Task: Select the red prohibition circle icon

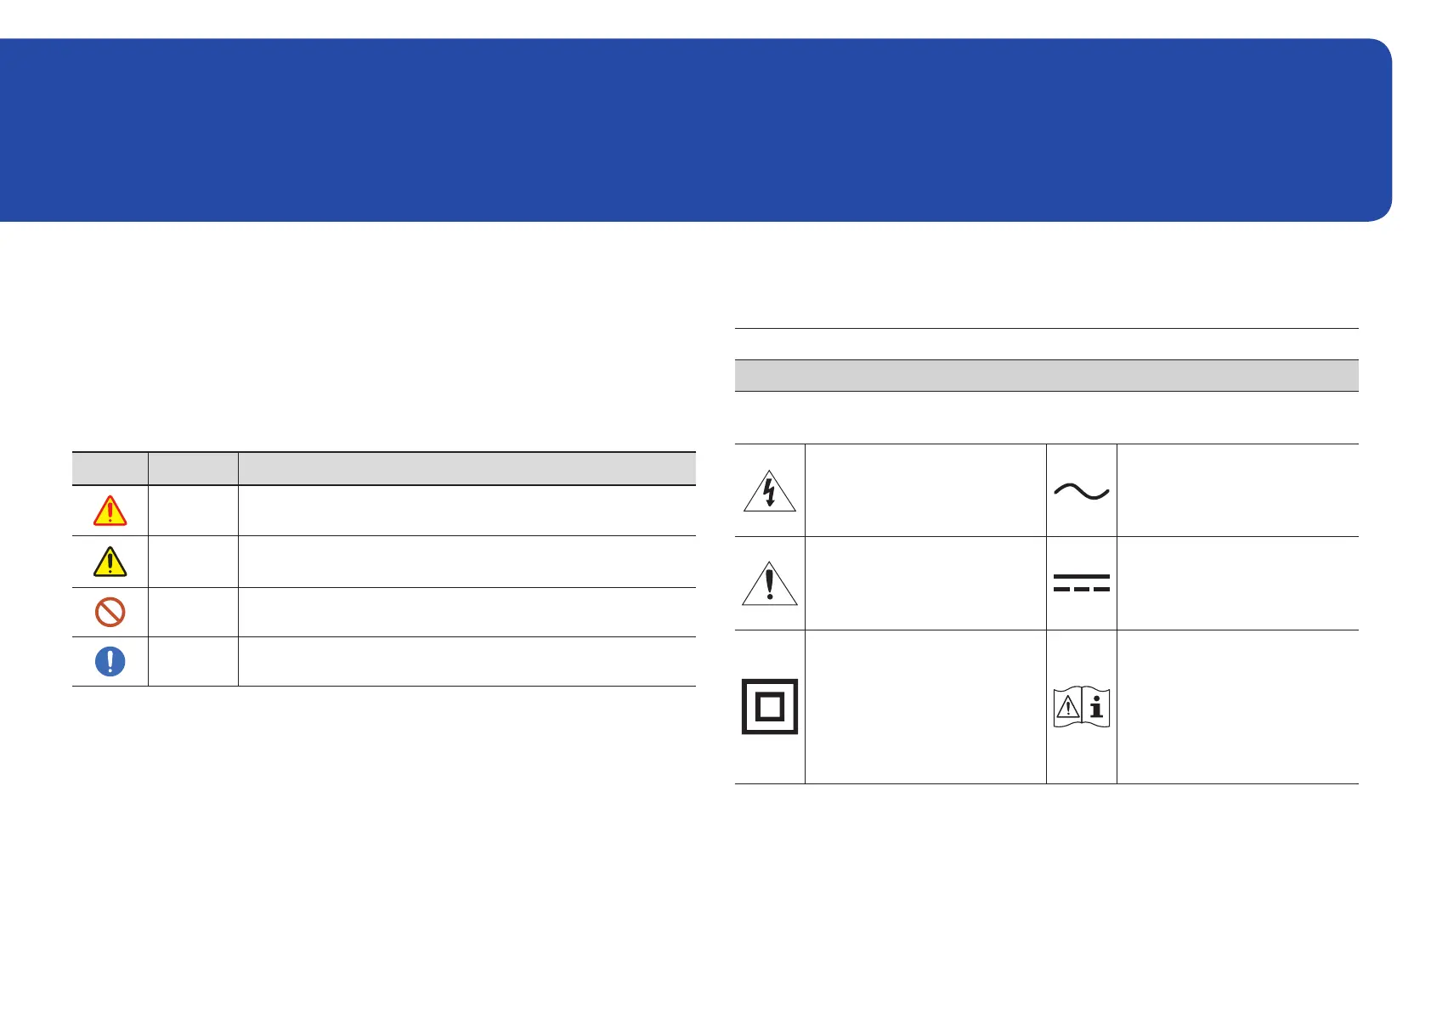Action: tap(110, 612)
